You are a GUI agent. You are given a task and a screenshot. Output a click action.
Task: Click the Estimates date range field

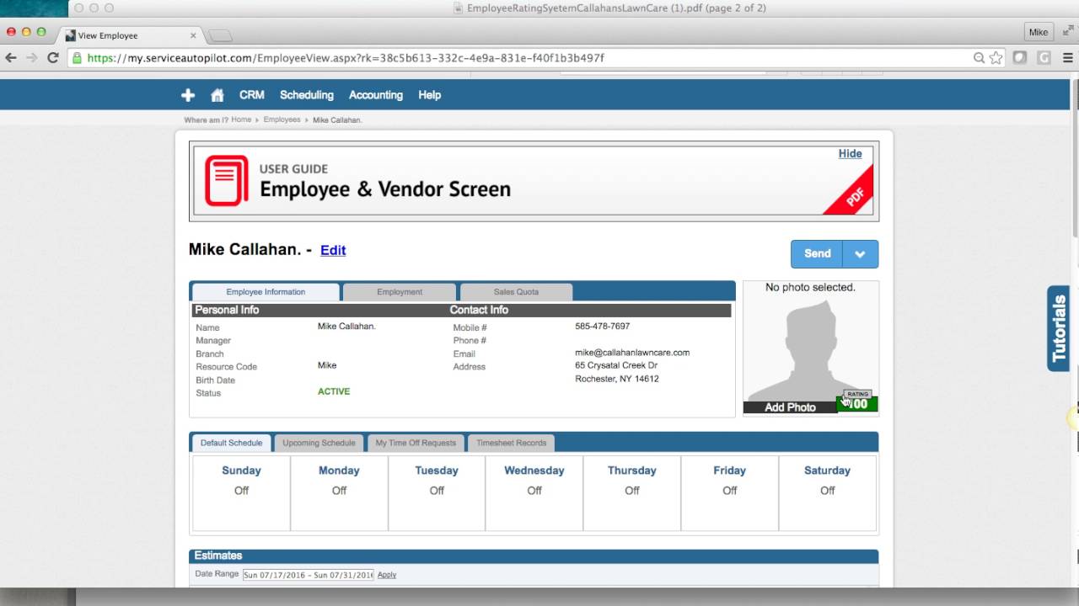click(308, 575)
